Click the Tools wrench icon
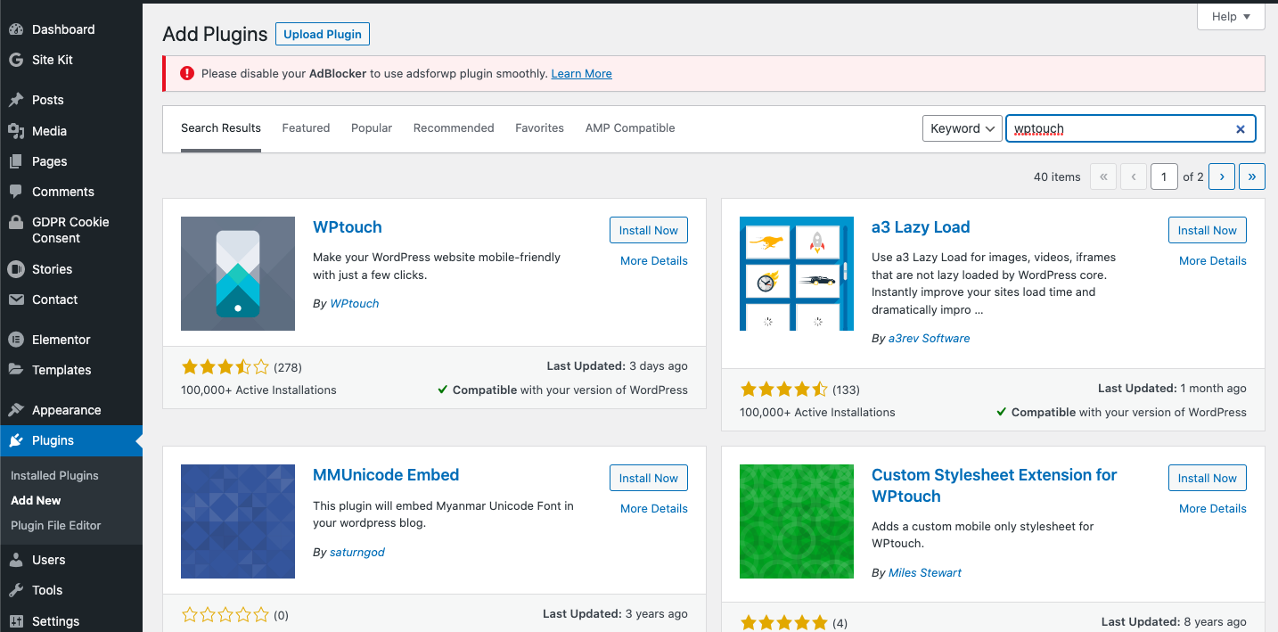The width and height of the screenshot is (1278, 632). 16,590
